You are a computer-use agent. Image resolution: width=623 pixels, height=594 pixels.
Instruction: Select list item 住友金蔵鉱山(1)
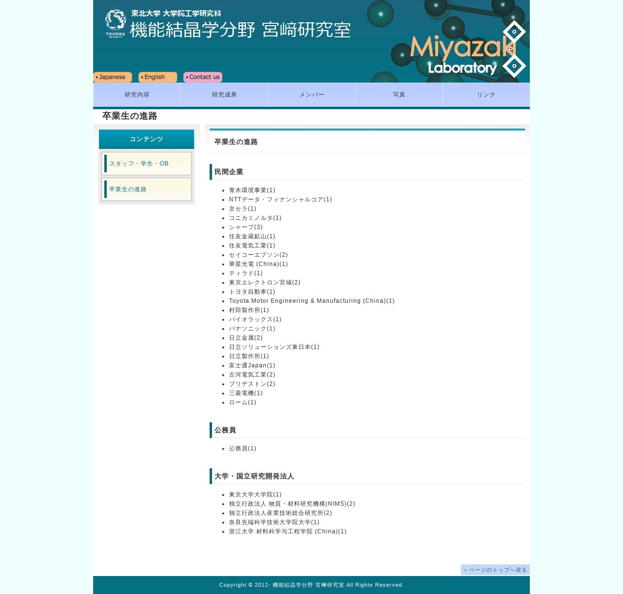point(252,236)
